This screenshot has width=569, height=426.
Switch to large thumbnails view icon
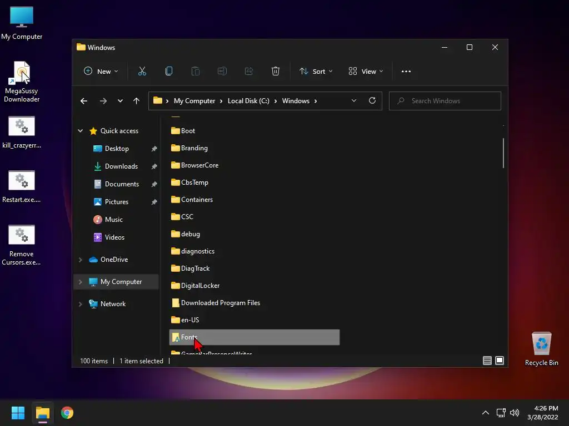pos(500,361)
